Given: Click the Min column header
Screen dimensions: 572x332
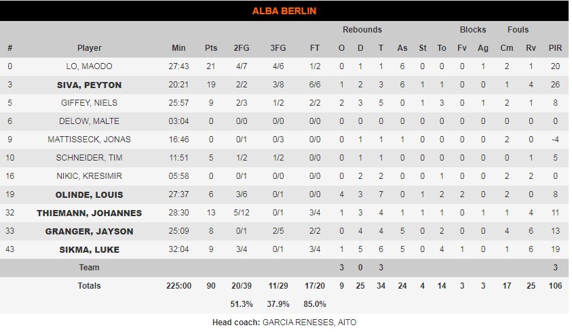Looking at the screenshot, I should pyautogui.click(x=178, y=48).
